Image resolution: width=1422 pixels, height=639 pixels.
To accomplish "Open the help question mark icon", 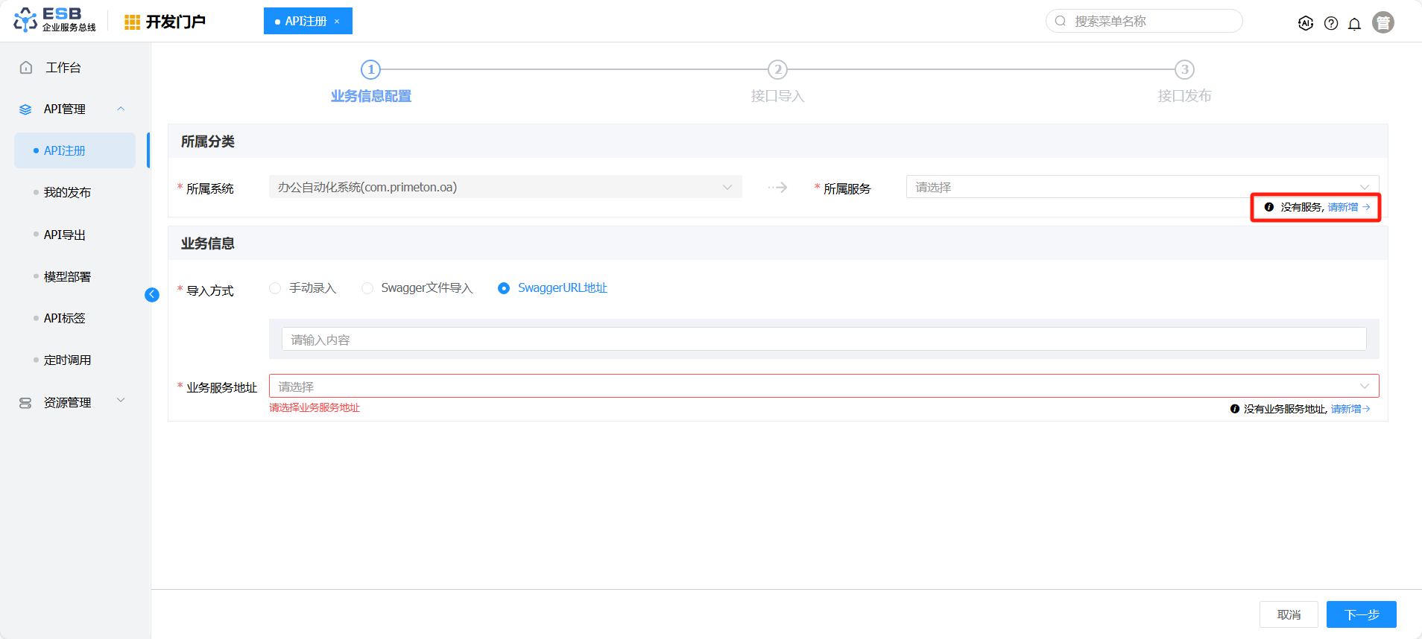I will pos(1330,23).
